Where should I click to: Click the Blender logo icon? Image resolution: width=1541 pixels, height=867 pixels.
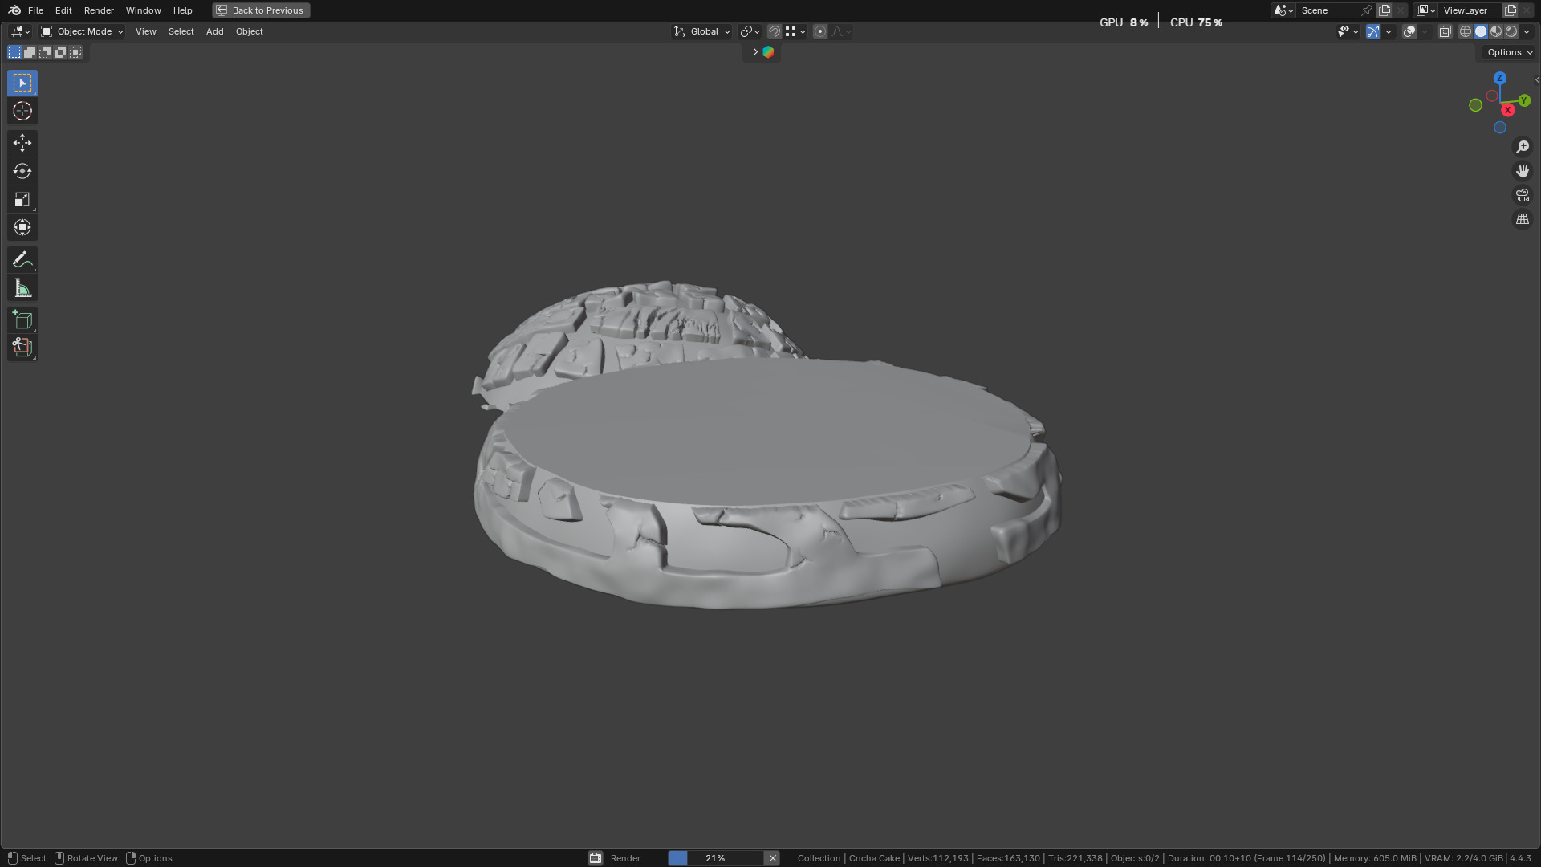14,10
